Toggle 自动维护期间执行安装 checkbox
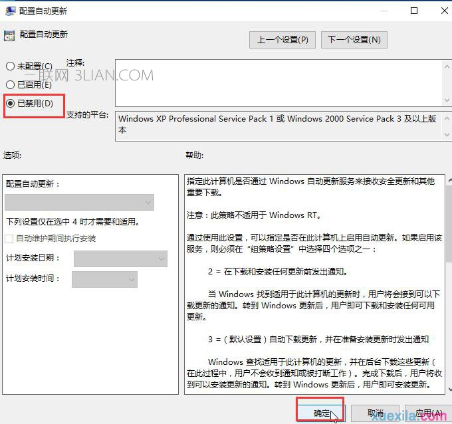Image resolution: width=452 pixels, height=424 pixels. tap(9, 239)
